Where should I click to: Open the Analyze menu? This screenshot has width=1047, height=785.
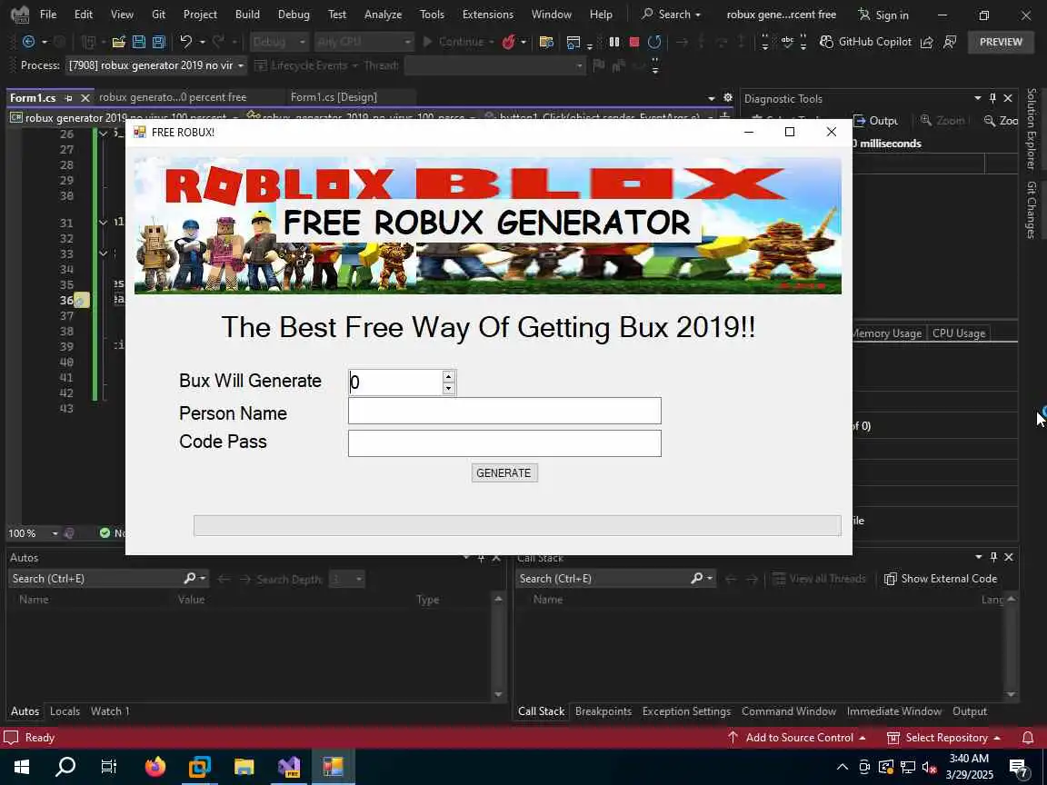(383, 14)
